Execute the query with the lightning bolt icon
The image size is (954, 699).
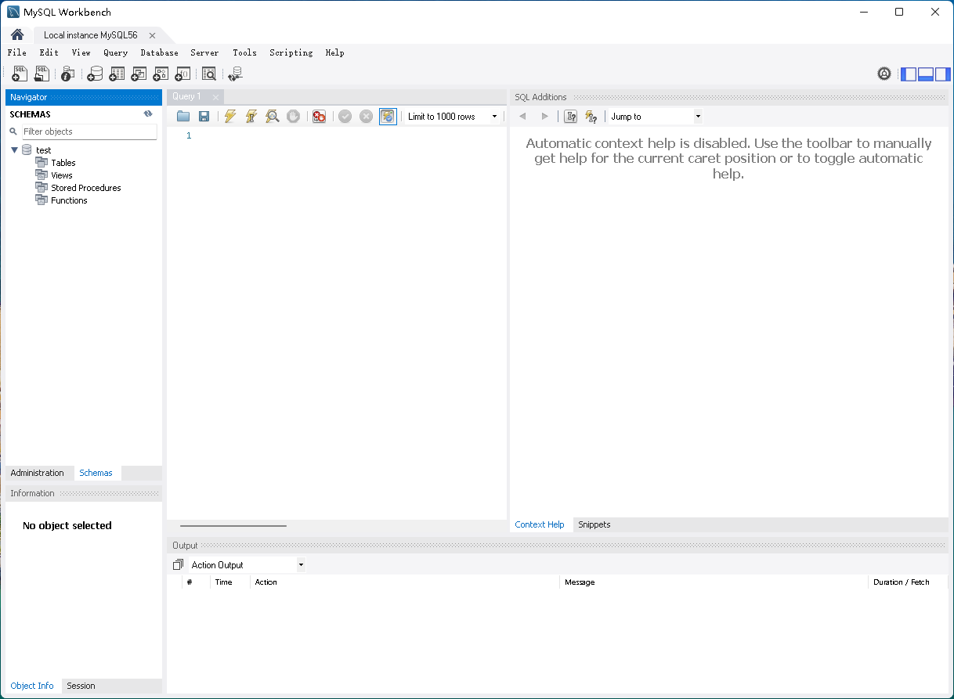click(229, 116)
